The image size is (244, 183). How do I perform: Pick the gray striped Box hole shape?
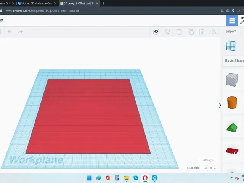coord(232,80)
